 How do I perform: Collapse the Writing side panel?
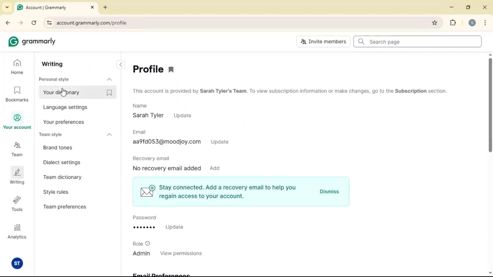[x=121, y=65]
